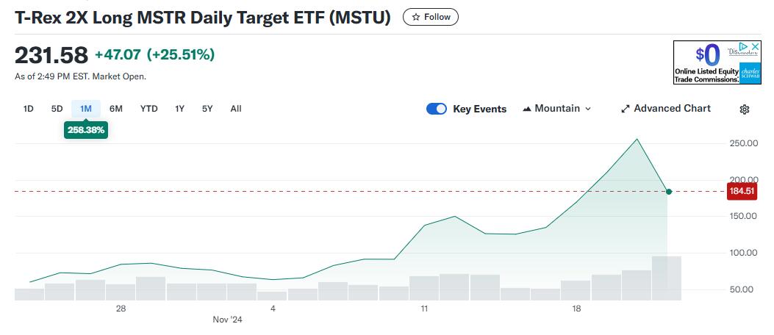Click the green endpoint dot on chart
The height and width of the screenshot is (335, 774).
click(668, 192)
